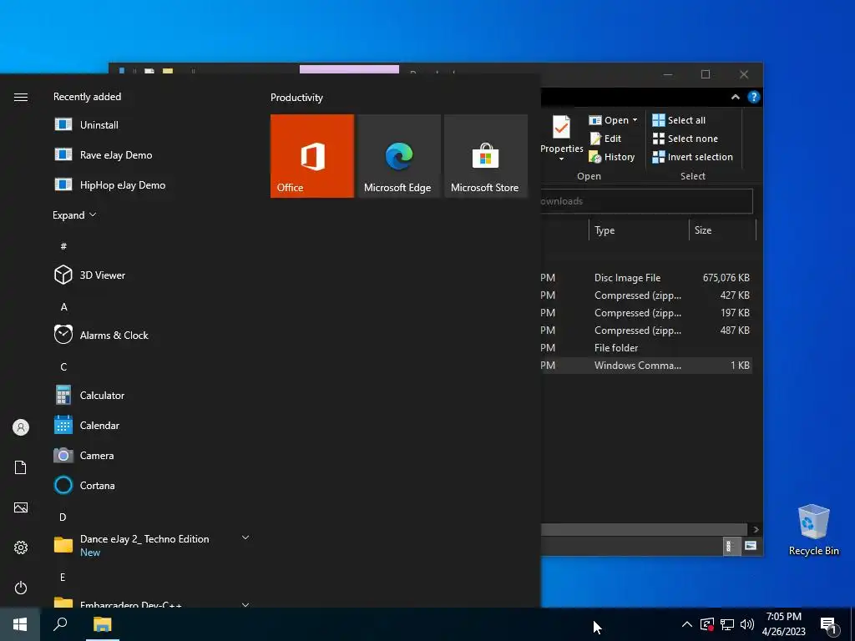Open Calculator app
The height and width of the screenshot is (641, 855).
point(152,395)
